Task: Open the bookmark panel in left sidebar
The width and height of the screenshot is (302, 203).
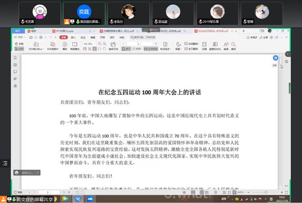Action: coord(15,58)
